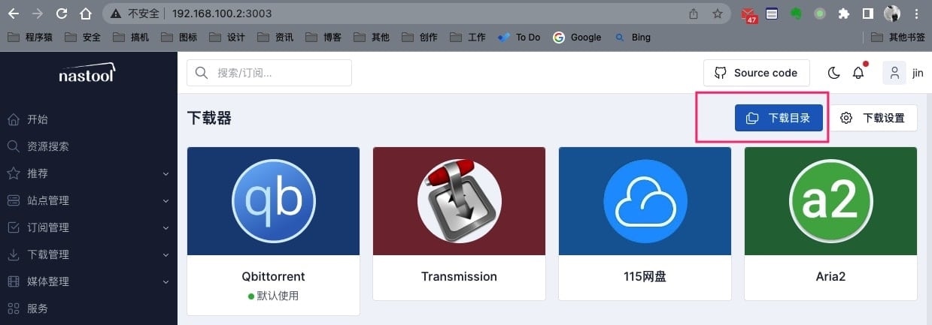Expand the 推荐 sidebar menu
This screenshot has height=325, width=932.
click(89, 173)
